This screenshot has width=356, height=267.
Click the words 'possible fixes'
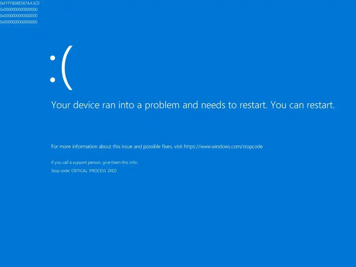coord(158,146)
